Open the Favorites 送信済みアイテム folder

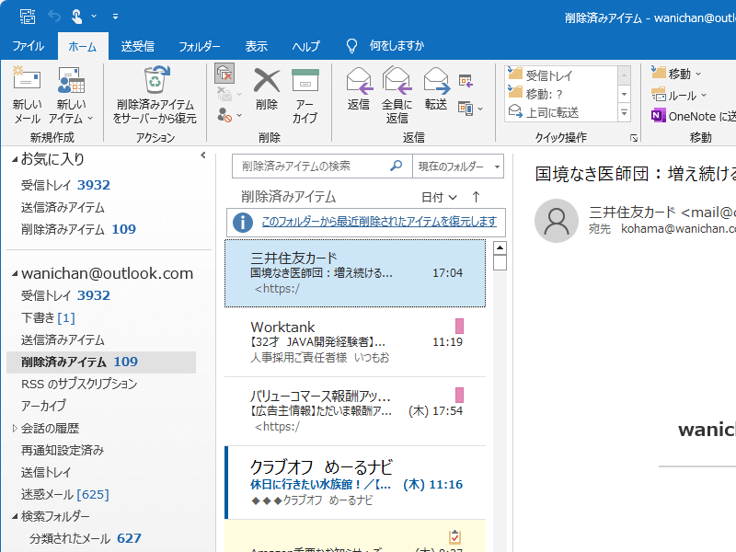pos(63,207)
